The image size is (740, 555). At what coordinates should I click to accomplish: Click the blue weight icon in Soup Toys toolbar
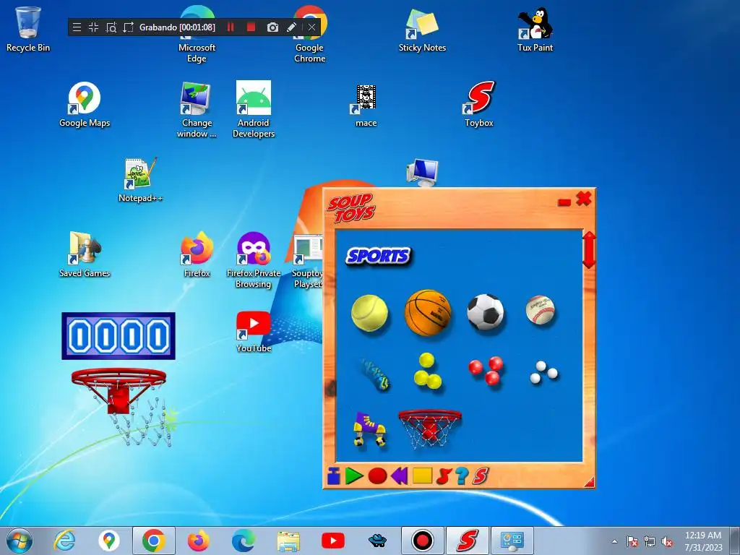334,476
